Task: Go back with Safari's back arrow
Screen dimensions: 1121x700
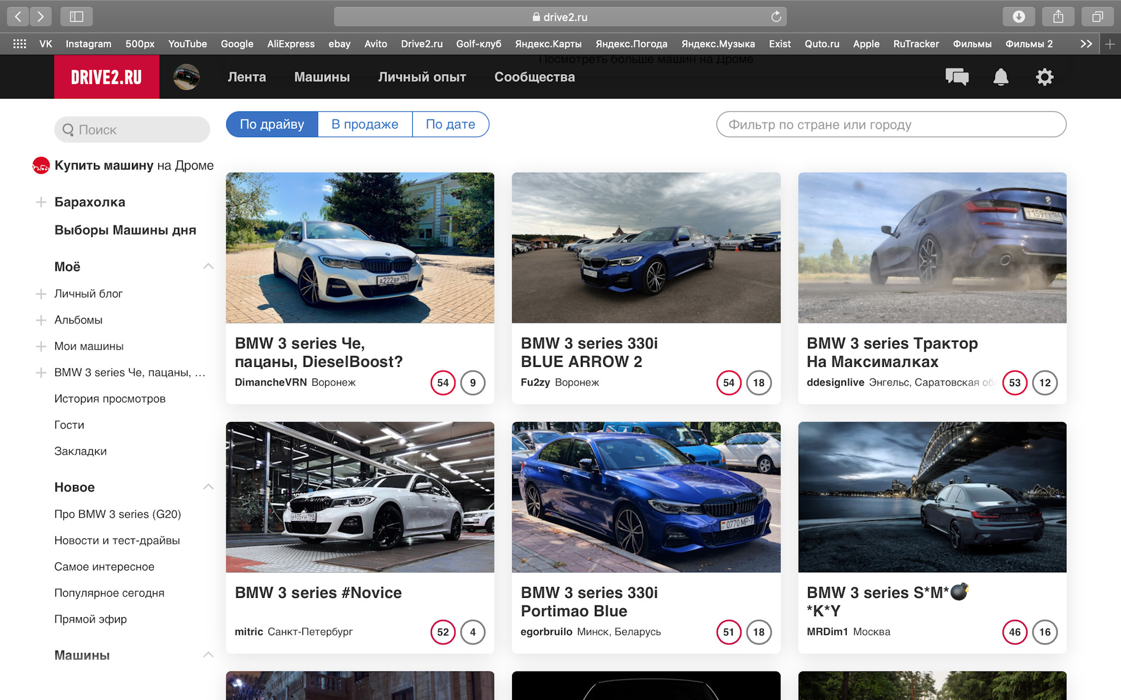Action: 18,16
